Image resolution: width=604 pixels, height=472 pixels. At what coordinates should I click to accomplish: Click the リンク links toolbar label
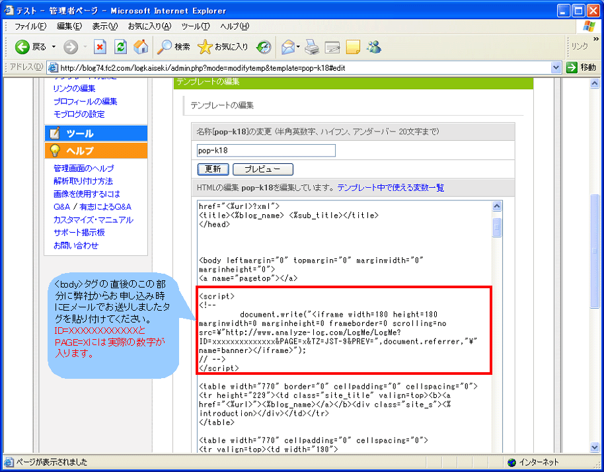(x=580, y=47)
